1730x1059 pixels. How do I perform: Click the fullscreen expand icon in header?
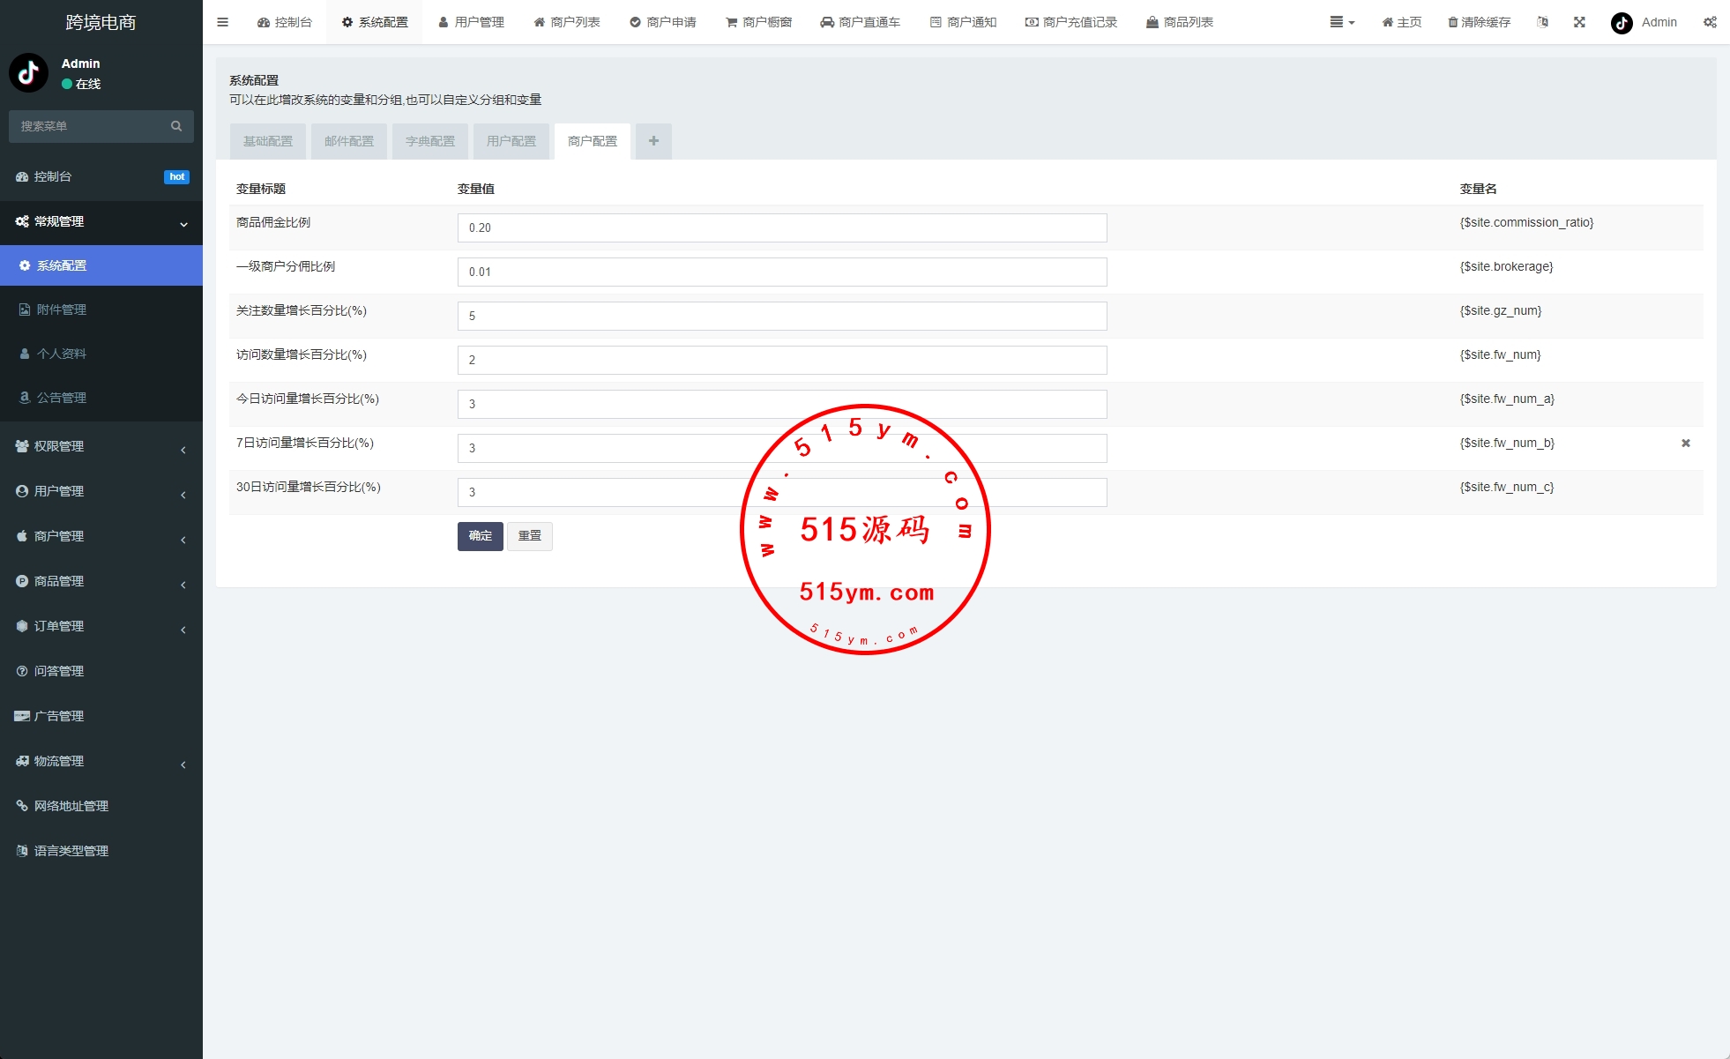[x=1579, y=22]
